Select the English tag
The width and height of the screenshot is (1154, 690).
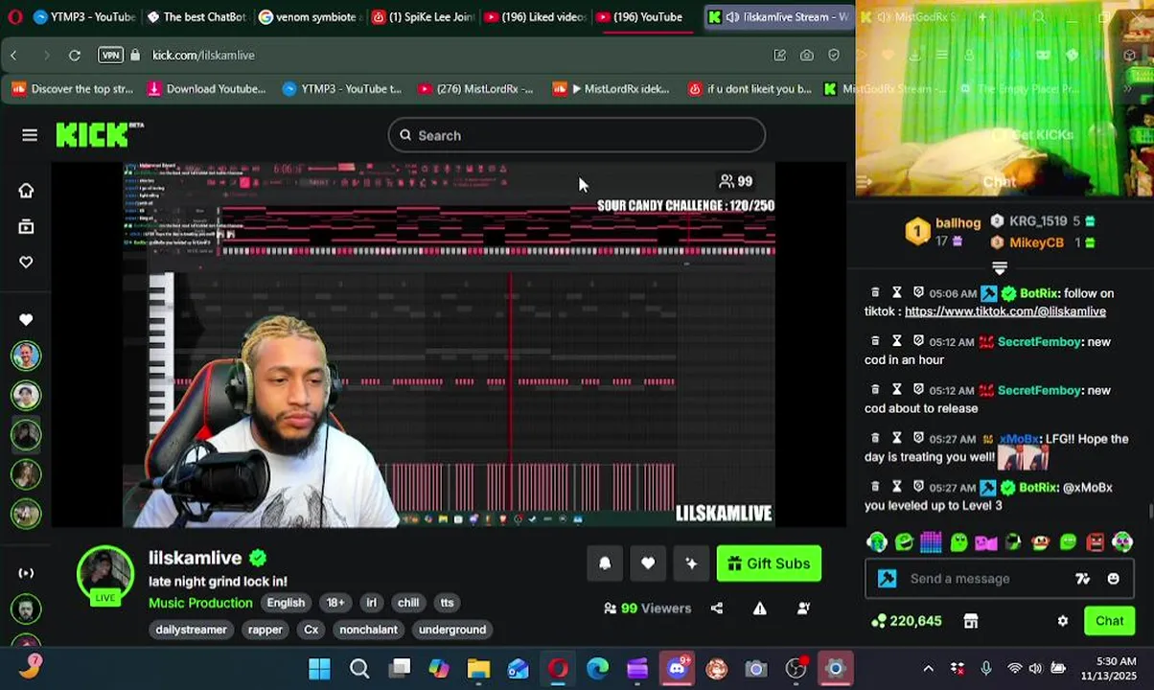[x=286, y=603]
